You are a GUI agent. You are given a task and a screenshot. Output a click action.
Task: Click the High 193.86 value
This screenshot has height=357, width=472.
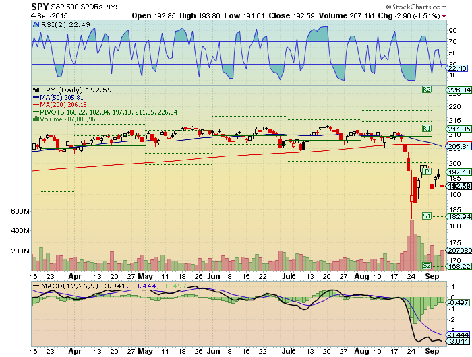(200, 15)
